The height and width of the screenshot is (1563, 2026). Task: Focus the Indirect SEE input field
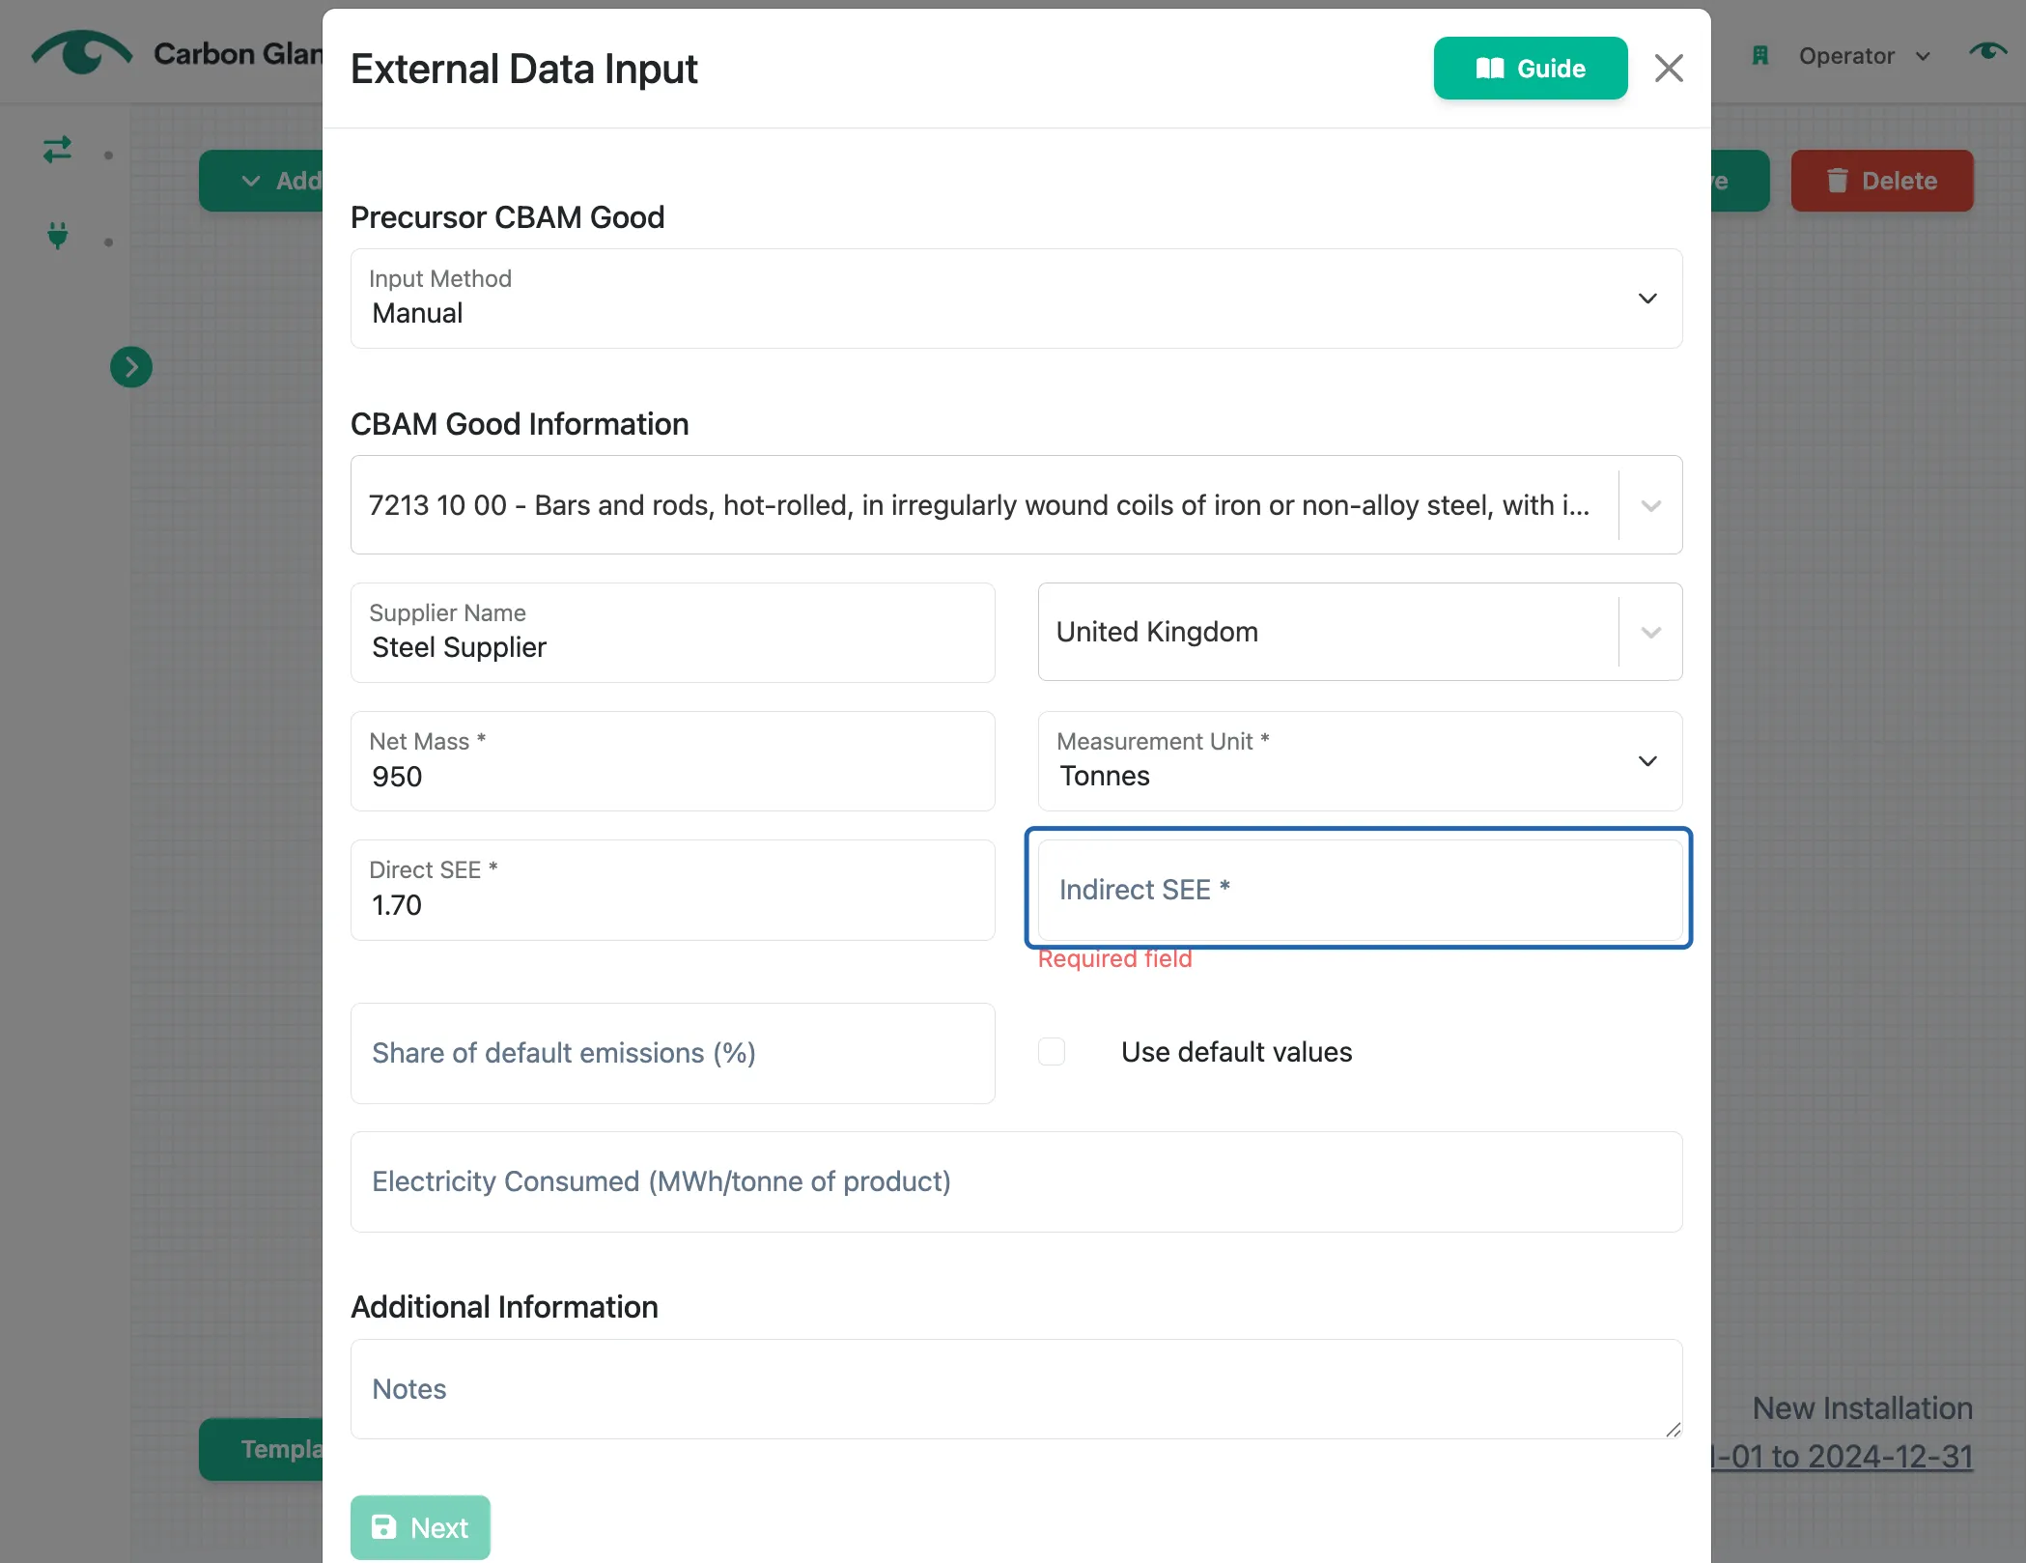(x=1360, y=890)
